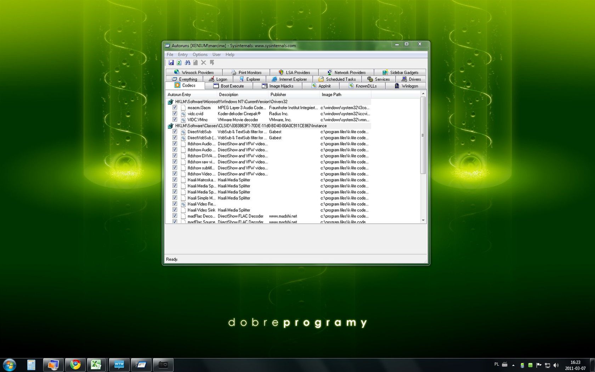Switch to the Services tab

point(378,79)
